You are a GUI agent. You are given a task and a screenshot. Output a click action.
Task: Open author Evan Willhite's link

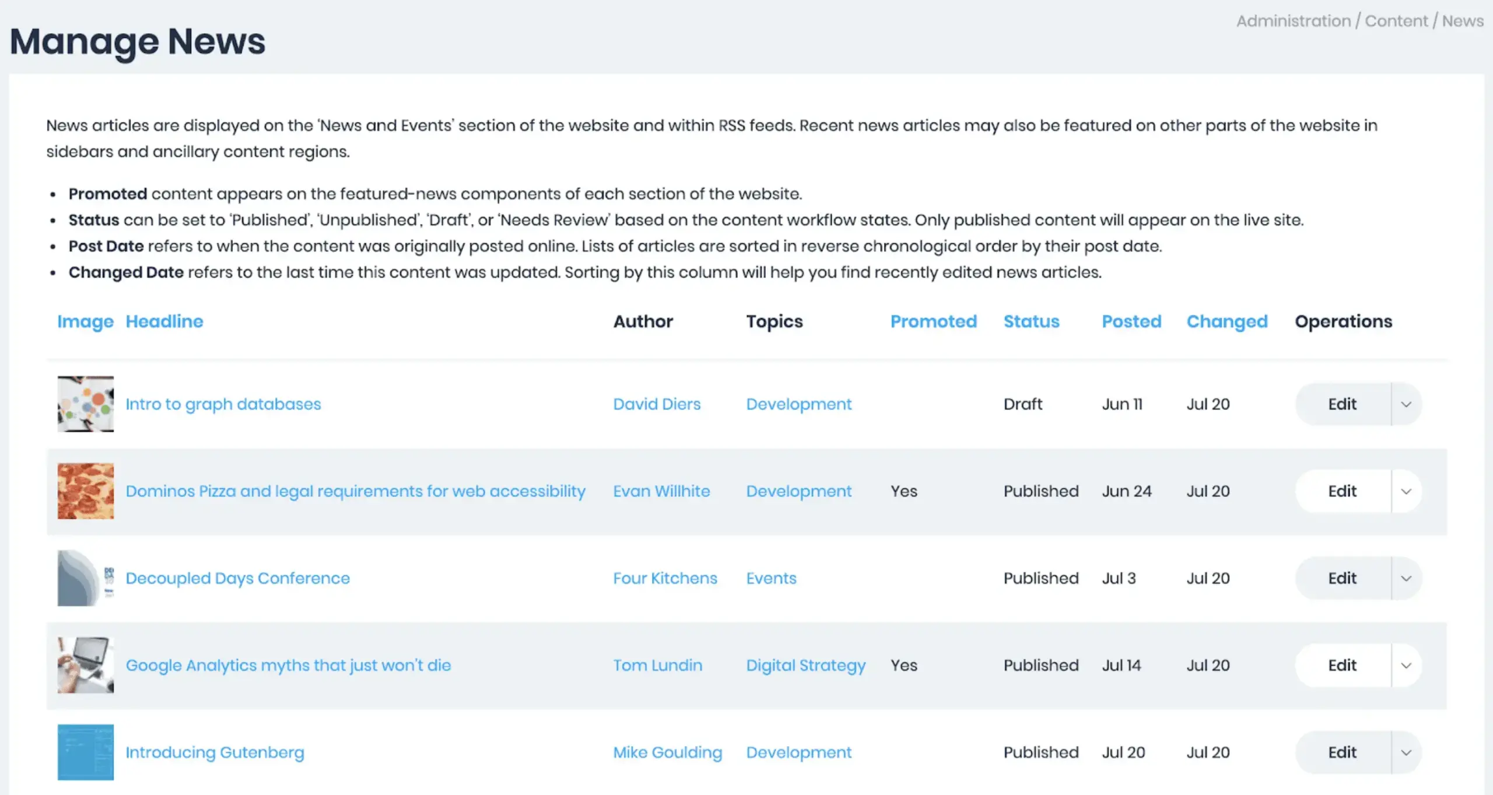[x=661, y=491]
